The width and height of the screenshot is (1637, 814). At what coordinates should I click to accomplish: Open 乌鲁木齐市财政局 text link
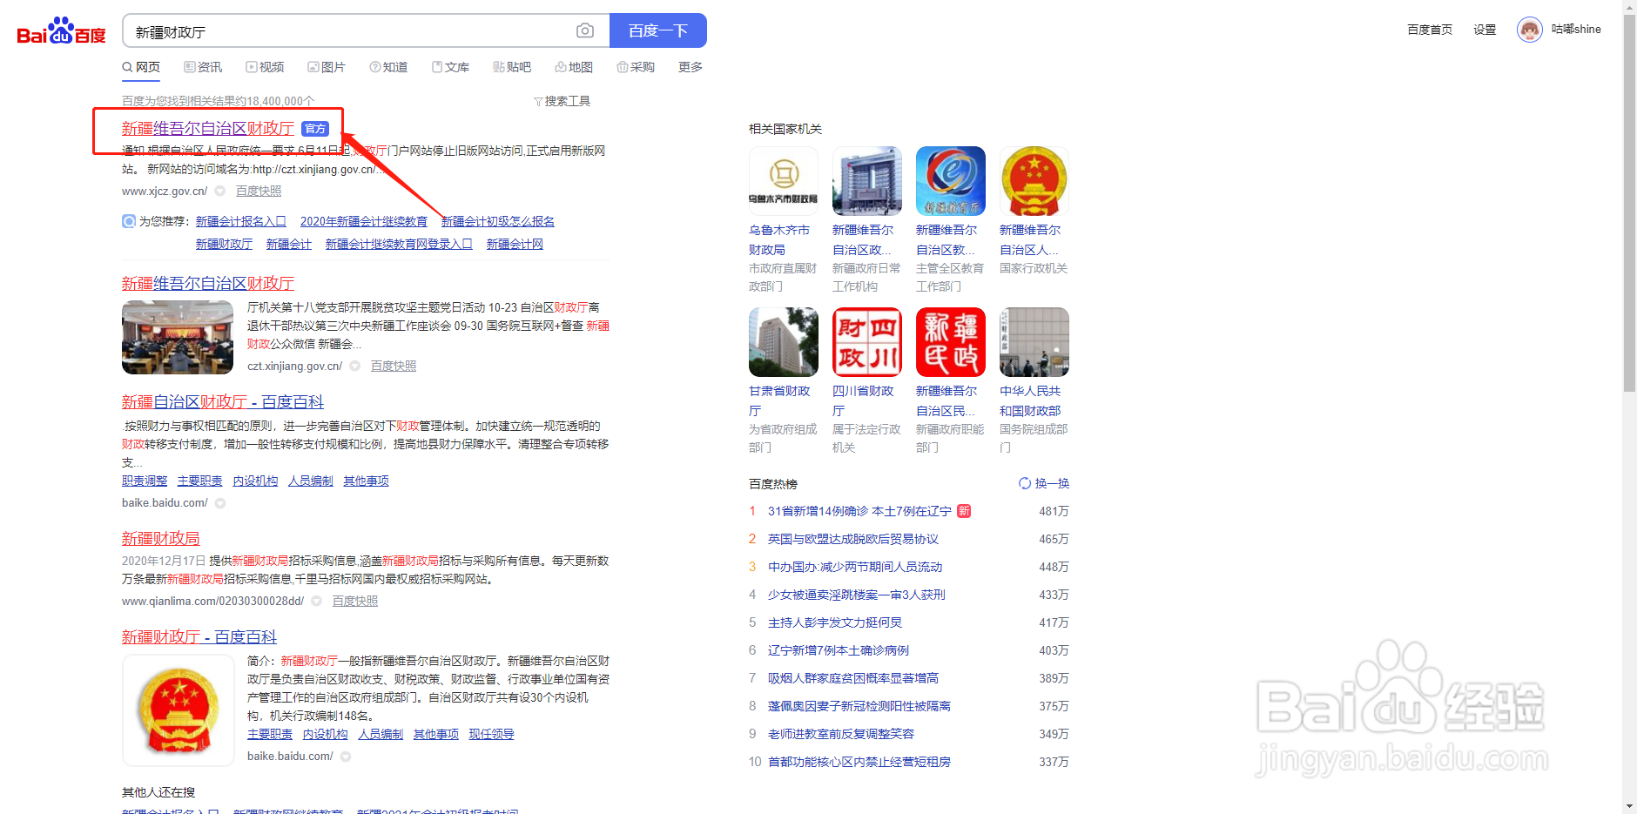click(x=779, y=239)
